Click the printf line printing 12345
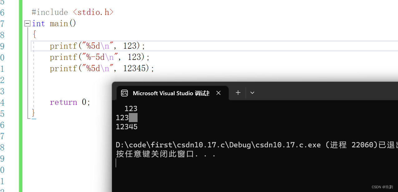This screenshot has height=192, width=398. 102,68
